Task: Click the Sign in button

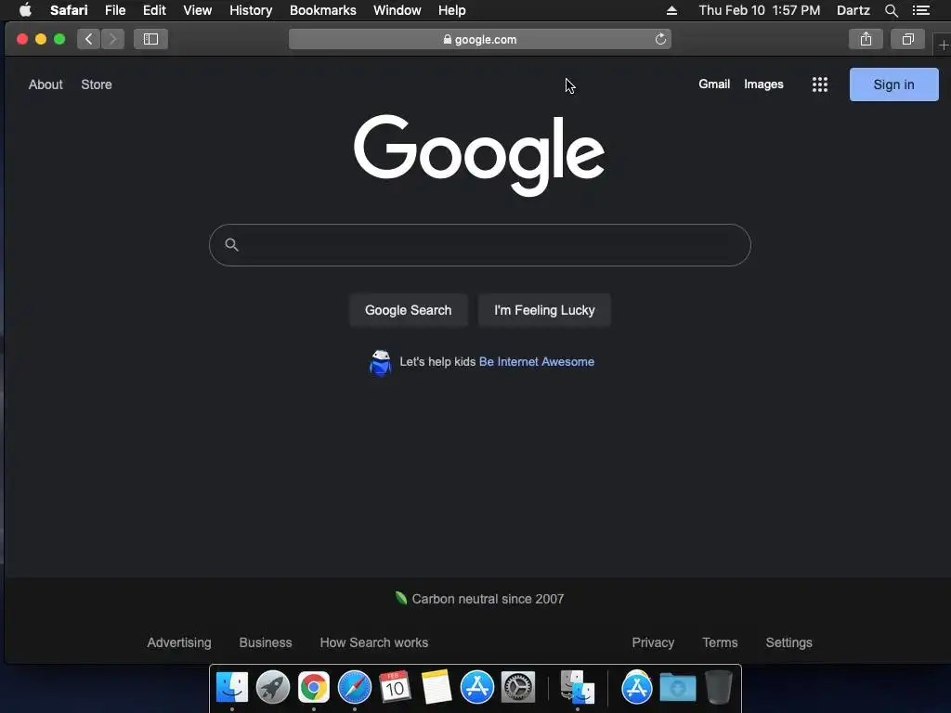Action: (x=894, y=84)
